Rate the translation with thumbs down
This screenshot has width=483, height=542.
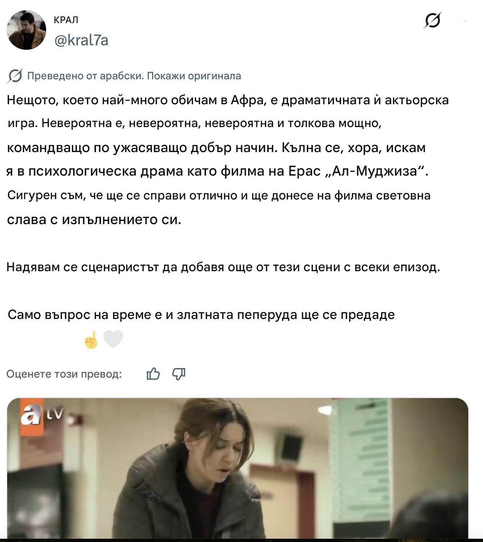(x=179, y=374)
